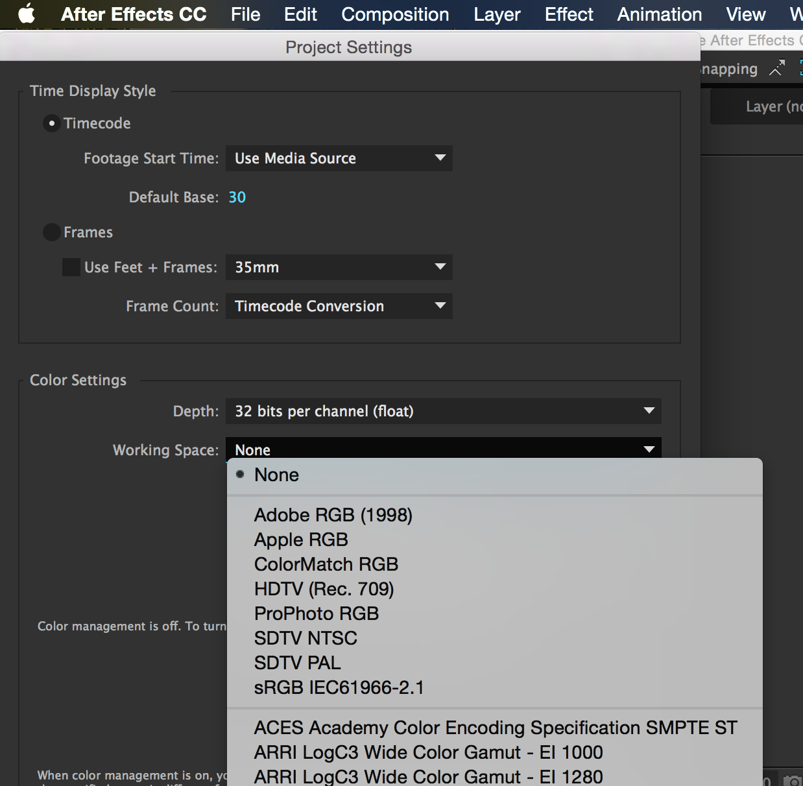
Task: Click the camera snapshot icon in the viewer
Action: point(793,781)
